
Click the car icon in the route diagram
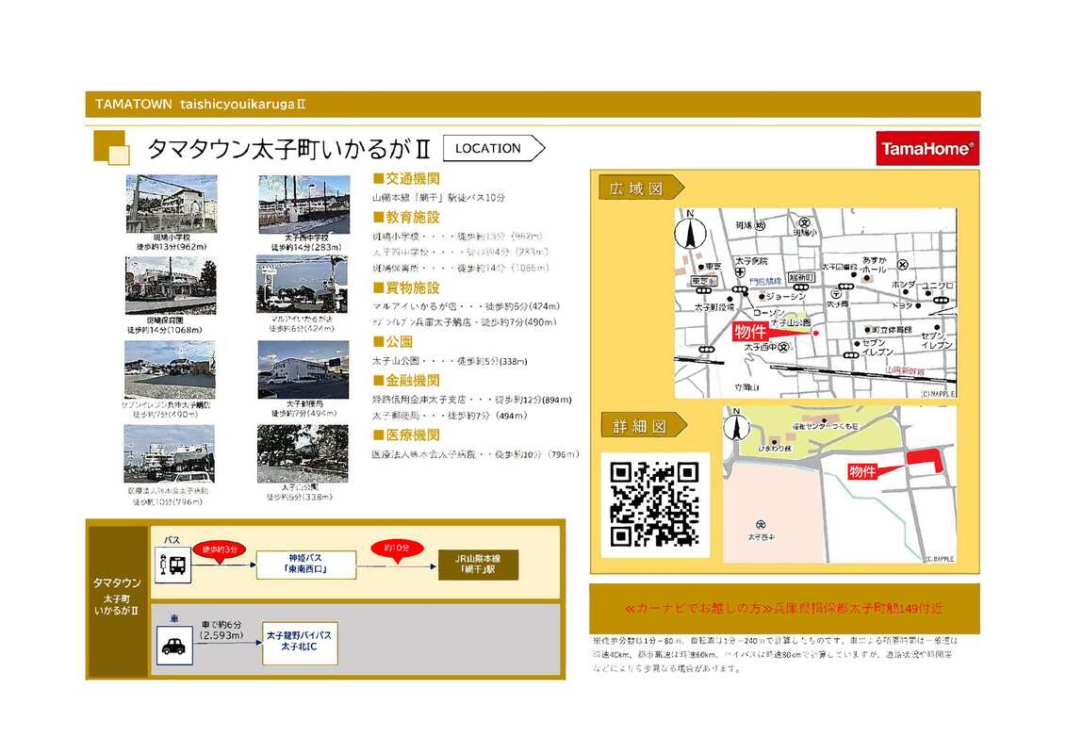point(173,647)
